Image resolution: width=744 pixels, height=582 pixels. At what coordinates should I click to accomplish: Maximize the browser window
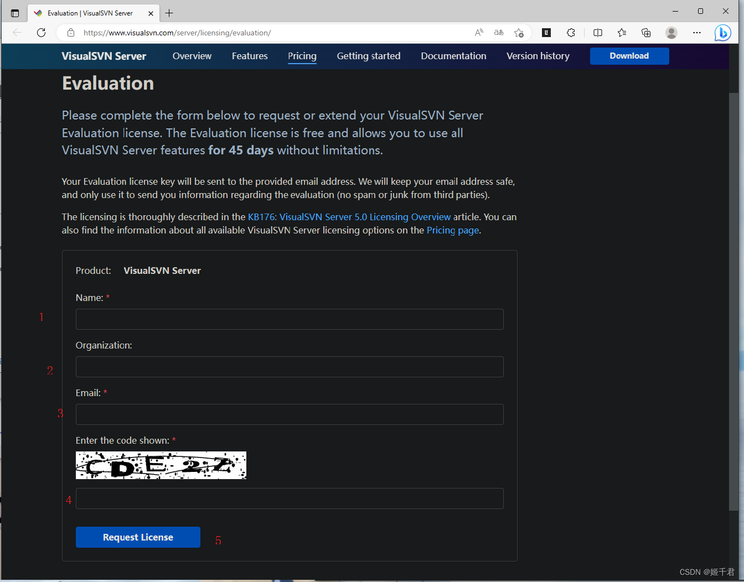pyautogui.click(x=700, y=11)
